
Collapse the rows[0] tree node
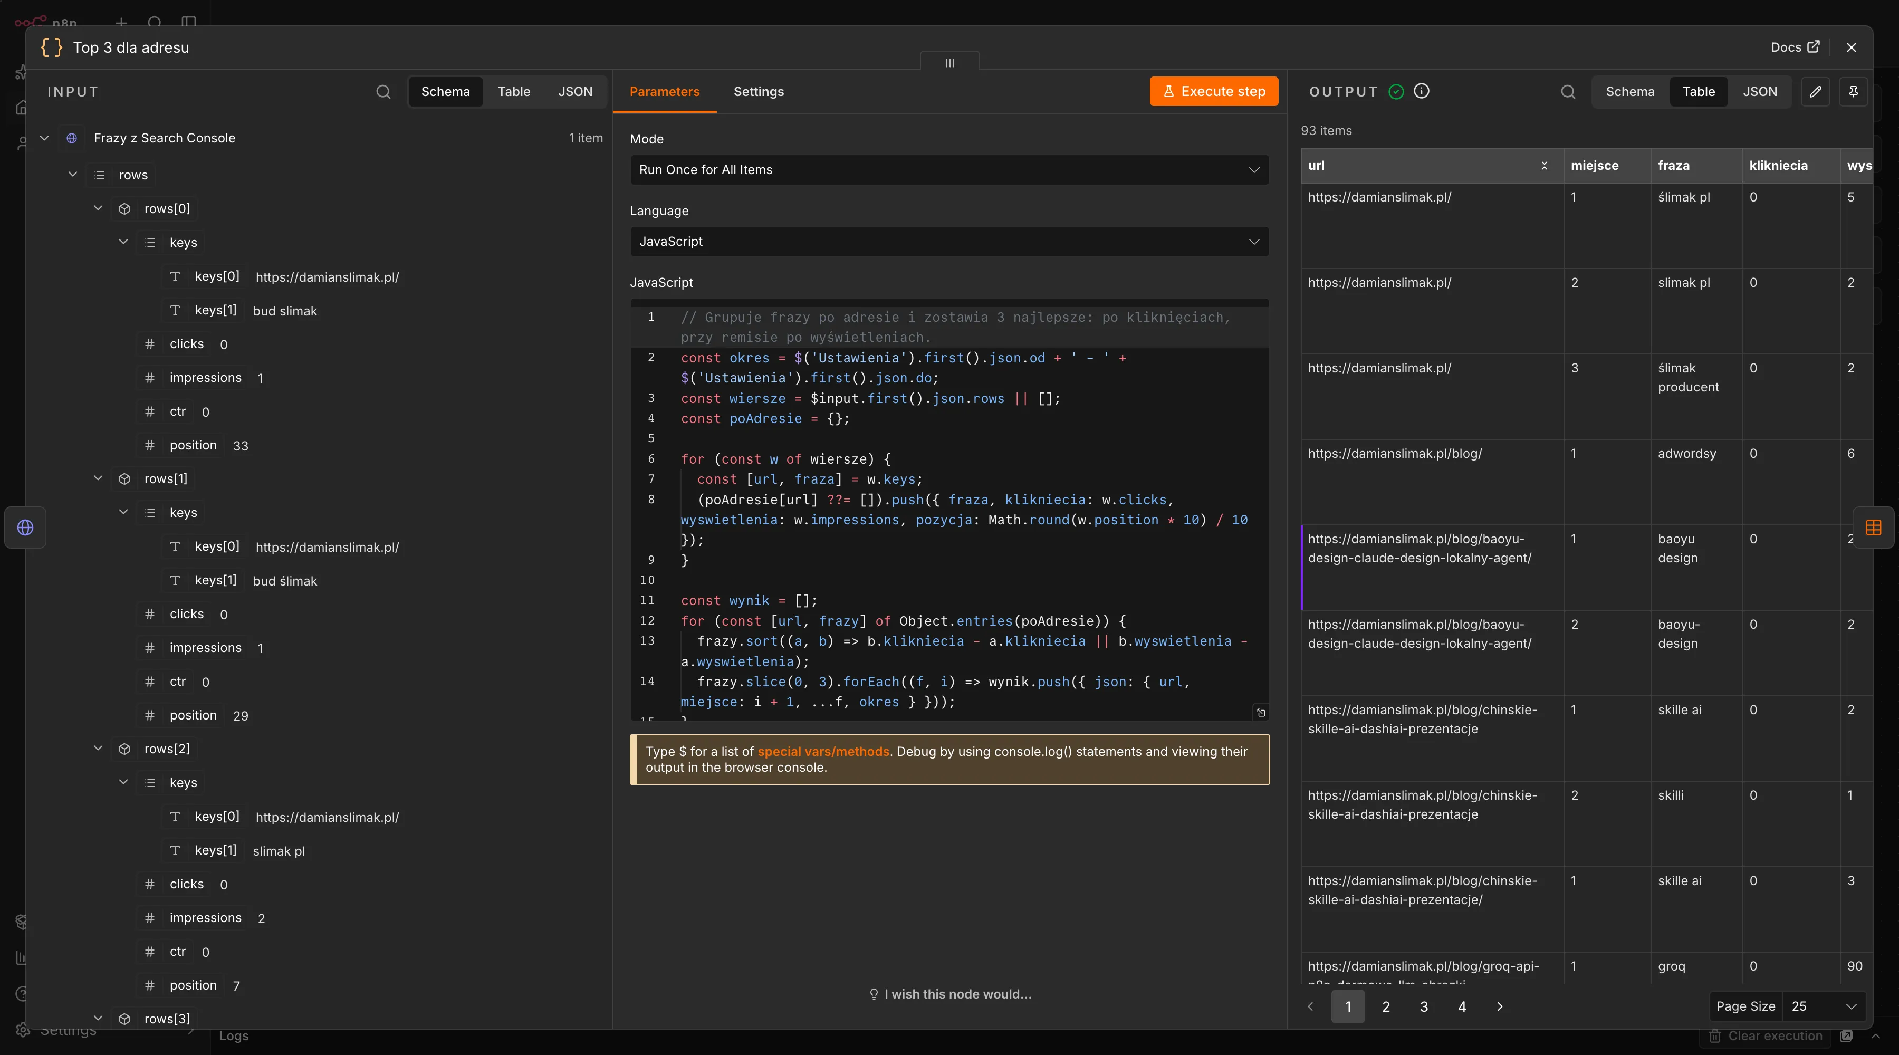click(98, 209)
